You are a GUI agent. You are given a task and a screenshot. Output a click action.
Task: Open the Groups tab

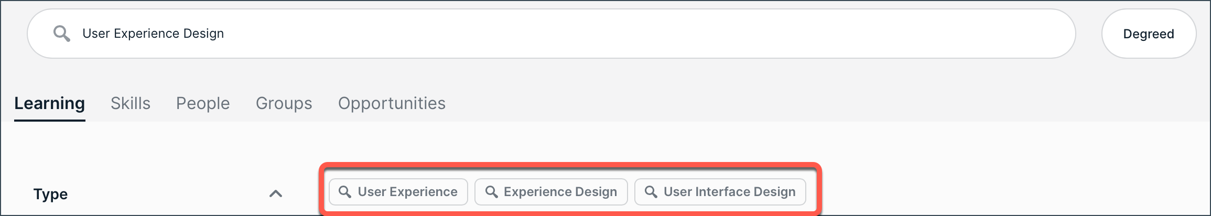[x=284, y=103]
